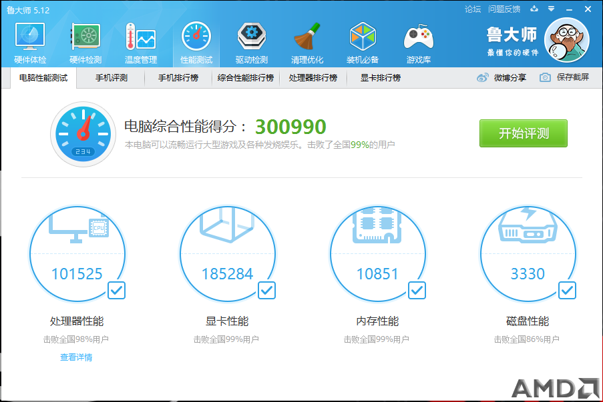Click the speedometer gauge showing 234
The height and width of the screenshot is (402, 603).
83,134
